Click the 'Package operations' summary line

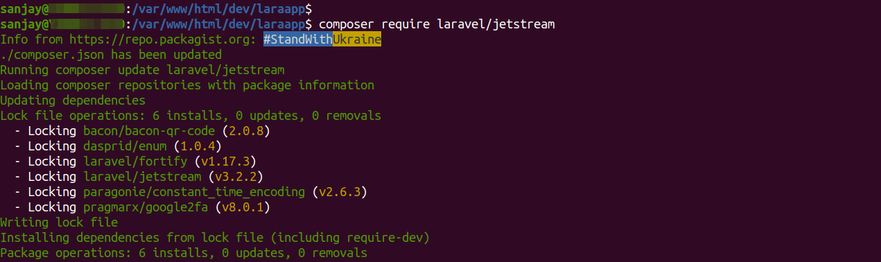click(x=184, y=252)
